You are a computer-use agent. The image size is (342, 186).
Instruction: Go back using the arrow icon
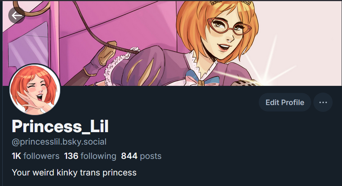[x=17, y=15]
